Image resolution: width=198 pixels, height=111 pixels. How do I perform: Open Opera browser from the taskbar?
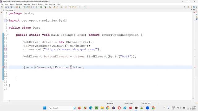click(x=119, y=108)
